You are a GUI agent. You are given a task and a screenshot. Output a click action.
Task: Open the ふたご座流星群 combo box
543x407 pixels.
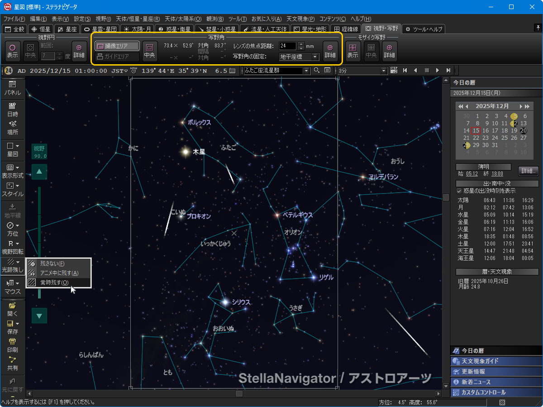(307, 71)
